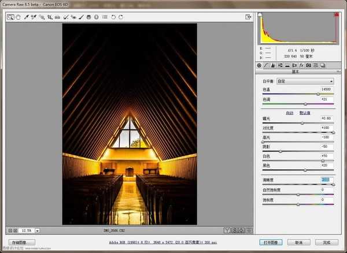Screen dimensions: 347x253
Task: Rotate image counterclockwise
Action: pyautogui.click(x=113, y=17)
